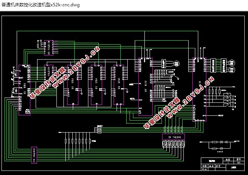Click the switch matrix at the right edge
Screen dimensions: 248x175
(224, 99)
